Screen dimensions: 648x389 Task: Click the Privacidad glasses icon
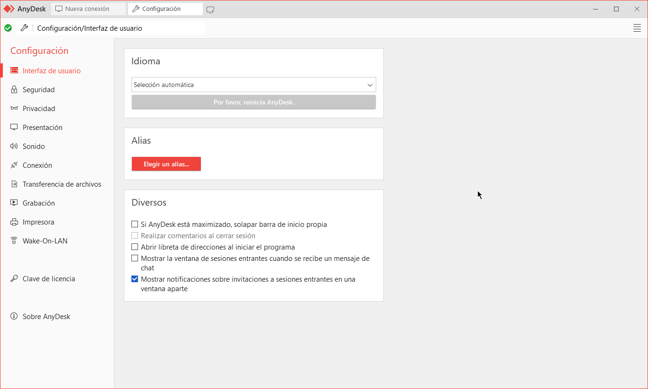[x=14, y=109]
